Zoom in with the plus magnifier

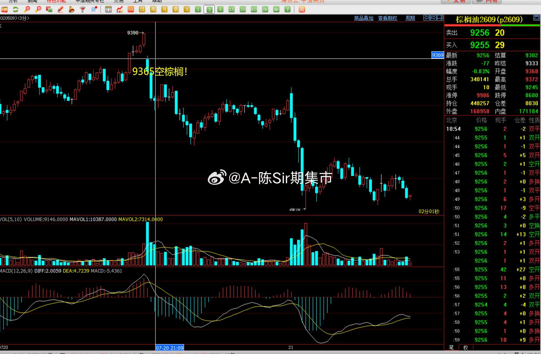point(27,10)
